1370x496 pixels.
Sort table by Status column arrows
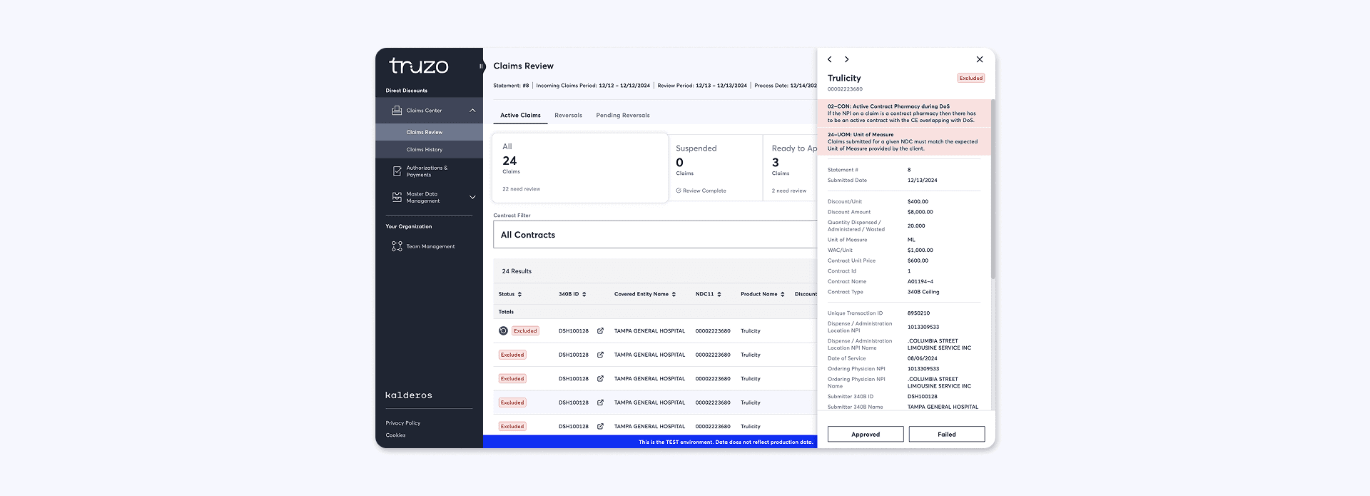point(519,294)
